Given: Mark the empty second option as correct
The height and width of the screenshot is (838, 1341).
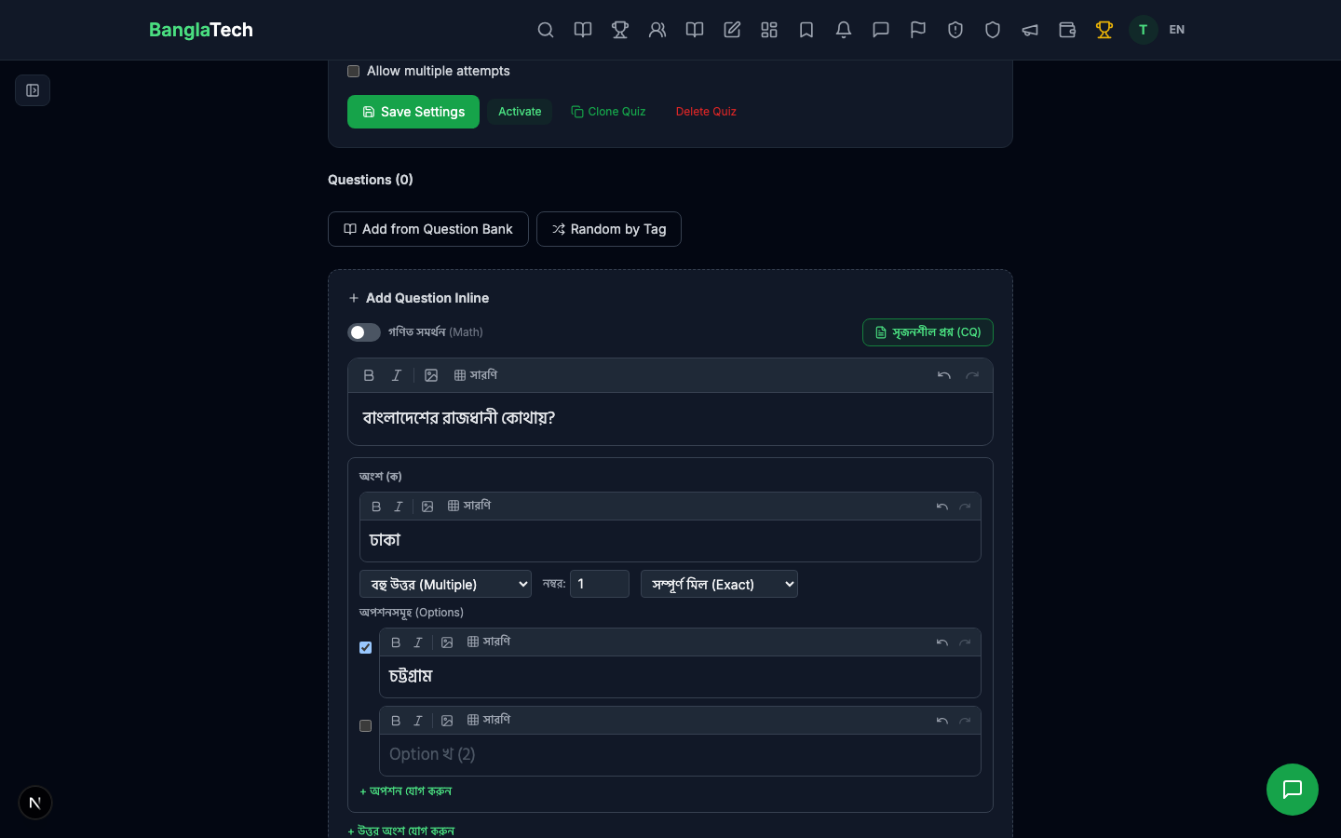Looking at the screenshot, I should [366, 726].
